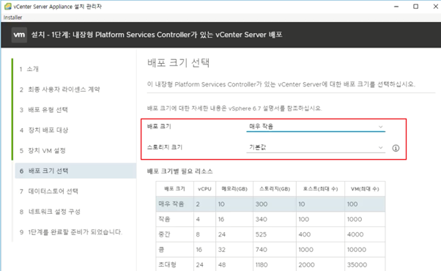Go to step 4 장치 배포 대상
Viewport: 441px width, 271px height.
(x=44, y=130)
